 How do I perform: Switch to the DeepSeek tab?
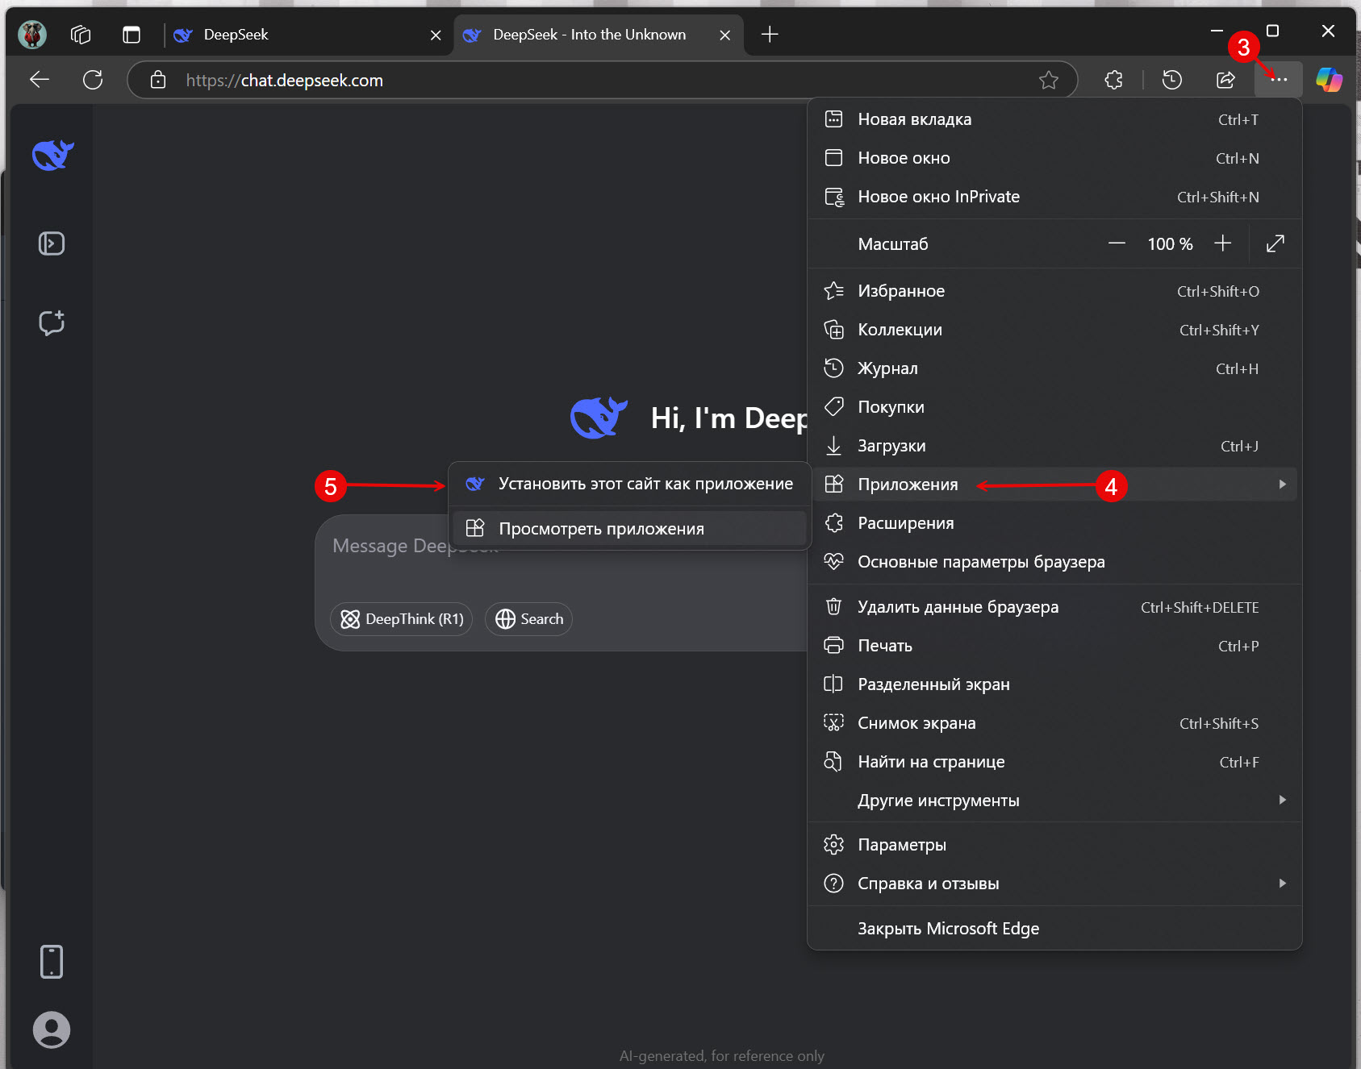pyautogui.click(x=308, y=35)
